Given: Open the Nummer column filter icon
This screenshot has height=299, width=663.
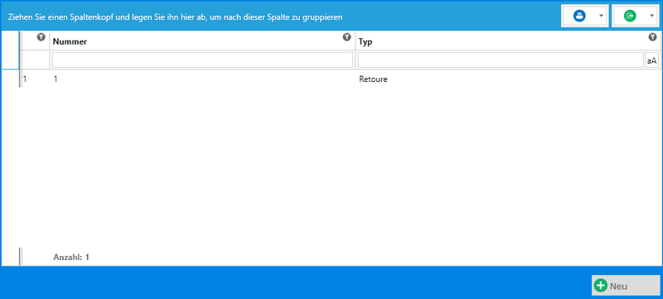Looking at the screenshot, I should pos(346,37).
